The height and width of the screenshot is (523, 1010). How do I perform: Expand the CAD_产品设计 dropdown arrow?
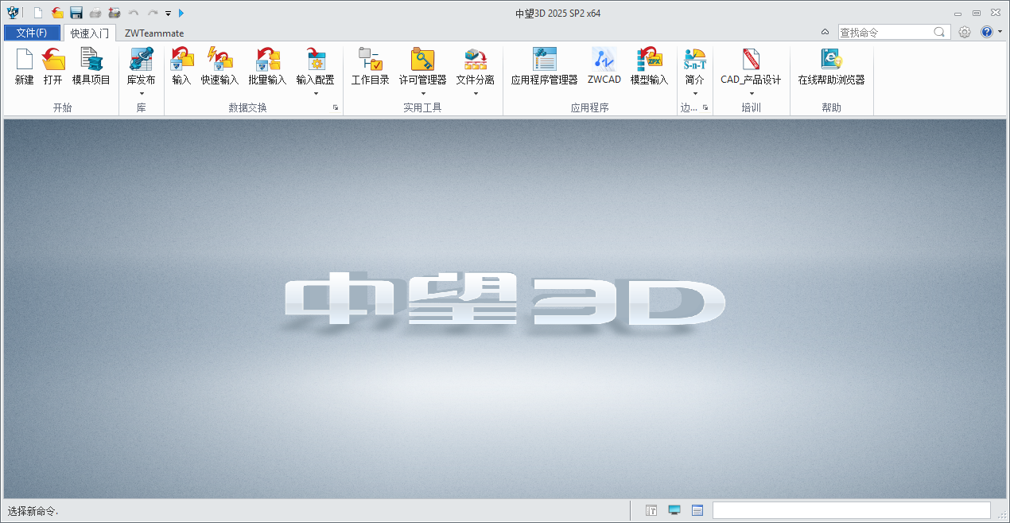point(752,94)
